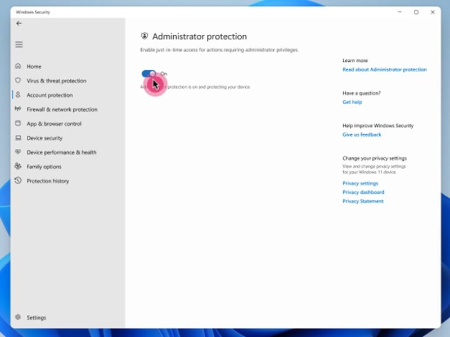Click the Protection history clock icon
The width and height of the screenshot is (450, 337).
pos(19,181)
